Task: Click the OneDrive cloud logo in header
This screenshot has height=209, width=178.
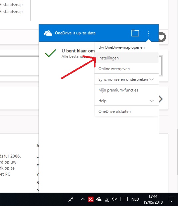Action: (x=48, y=33)
